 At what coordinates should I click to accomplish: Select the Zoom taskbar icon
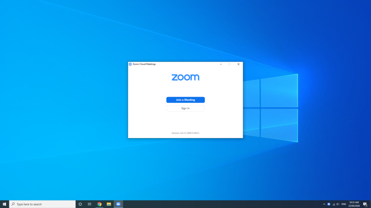pyautogui.click(x=118, y=204)
